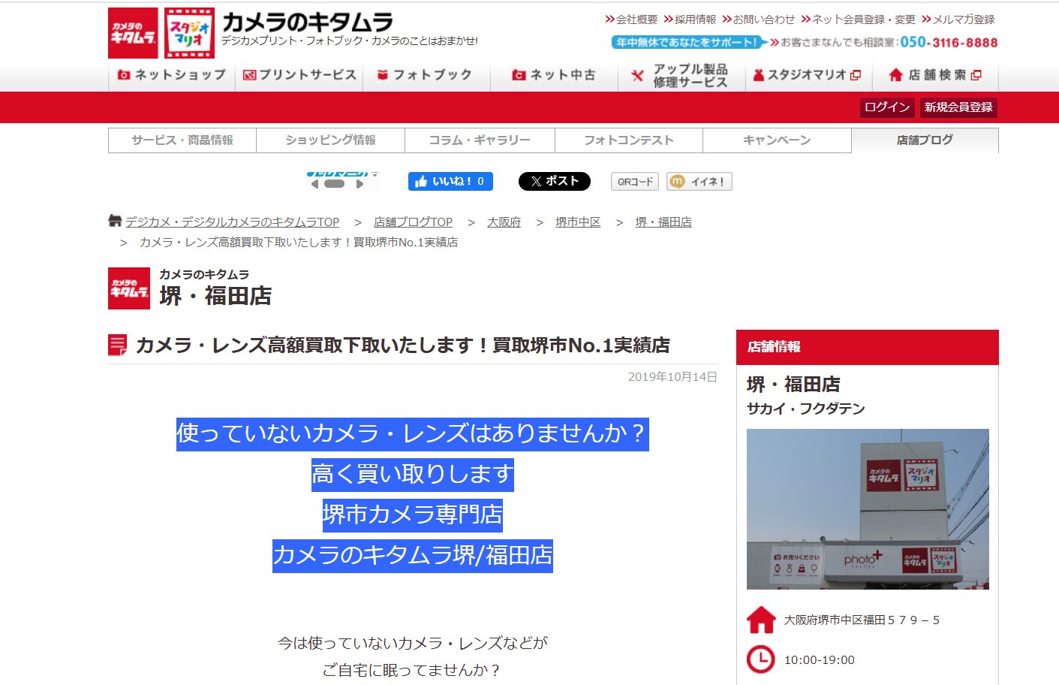Screen dimensions: 1059x685
Task: Go to 堺市中区 breadcrumb link
Action: point(578,222)
